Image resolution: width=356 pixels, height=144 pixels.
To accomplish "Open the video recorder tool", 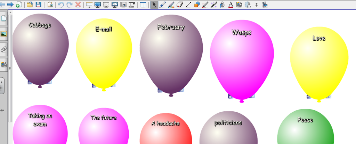I will point(265,5).
